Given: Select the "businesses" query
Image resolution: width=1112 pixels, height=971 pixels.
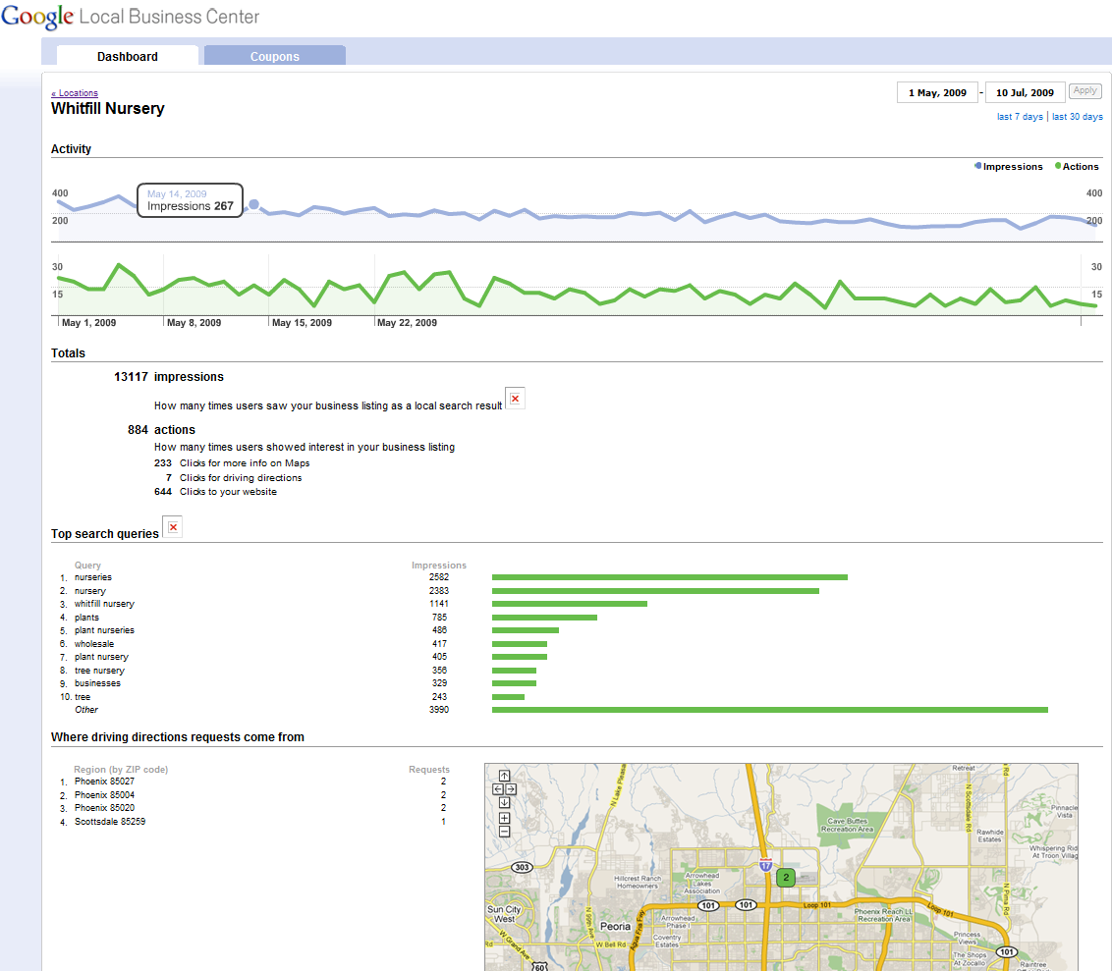Looking at the screenshot, I should click(97, 683).
